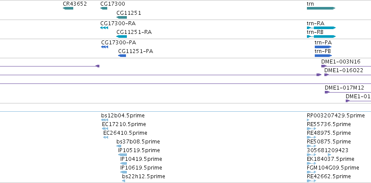
Task: Open the CG17300 gene label
Action: click(x=112, y=4)
